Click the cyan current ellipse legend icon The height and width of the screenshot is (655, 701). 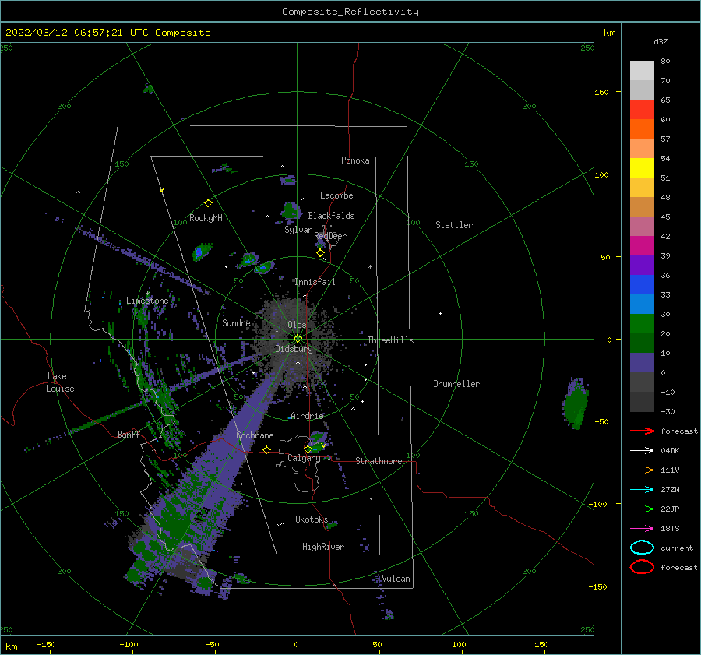[642, 548]
